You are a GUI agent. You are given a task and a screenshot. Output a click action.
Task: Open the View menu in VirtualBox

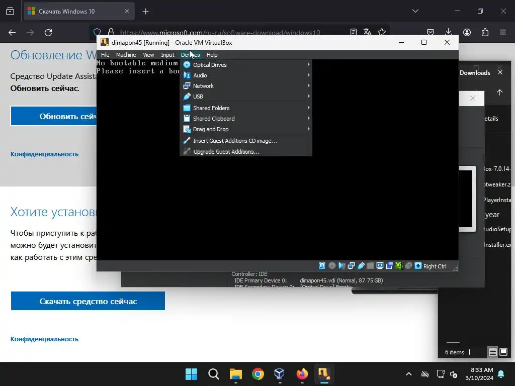click(x=148, y=55)
